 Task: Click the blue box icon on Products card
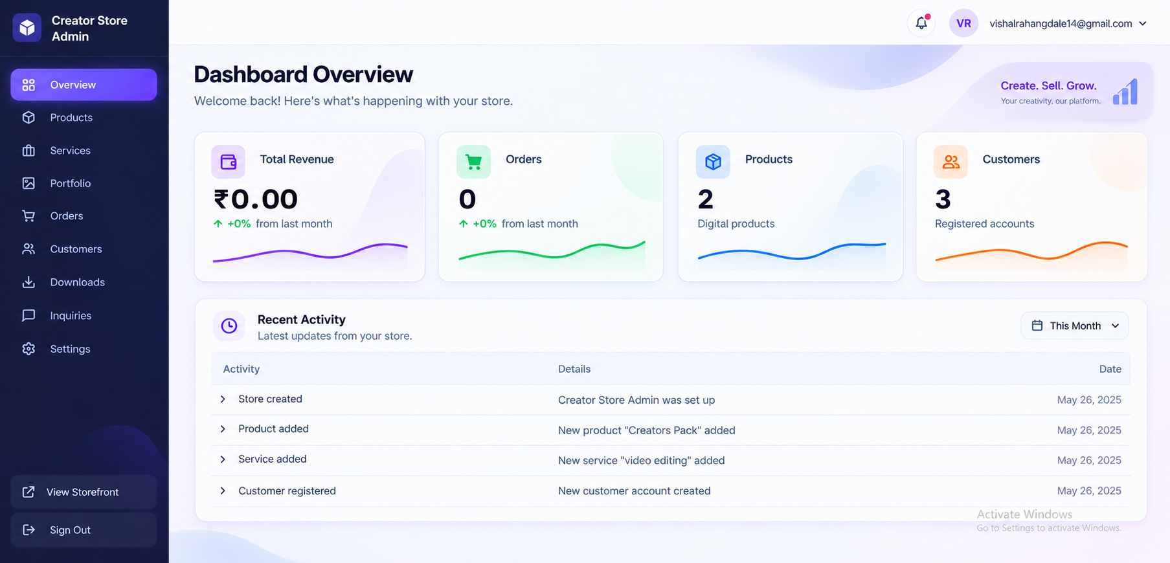713,162
